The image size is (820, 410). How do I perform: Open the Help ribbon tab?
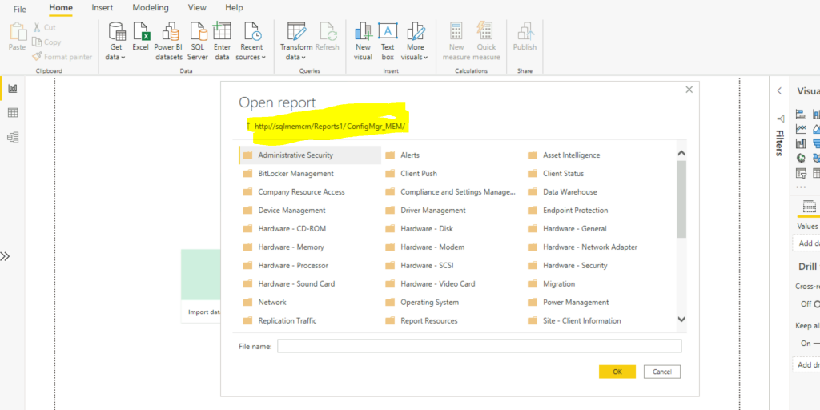[x=234, y=8]
